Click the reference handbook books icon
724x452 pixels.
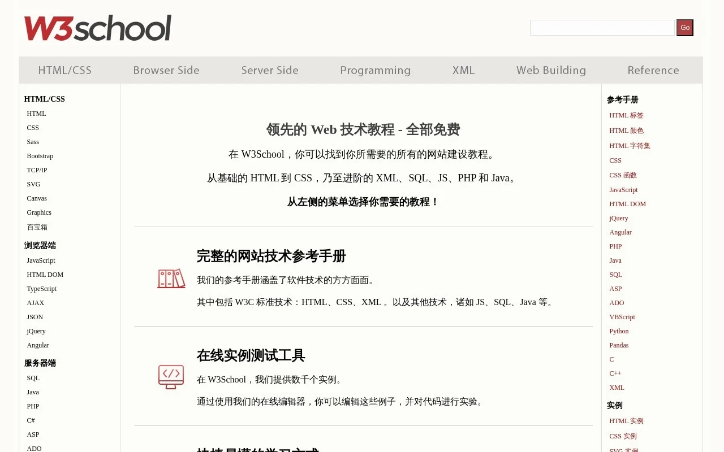[171, 279]
